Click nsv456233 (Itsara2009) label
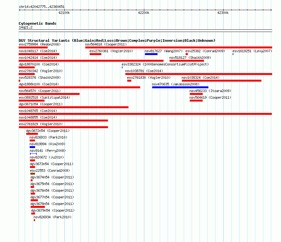The height and width of the screenshot is (242, 281). click(x=210, y=91)
